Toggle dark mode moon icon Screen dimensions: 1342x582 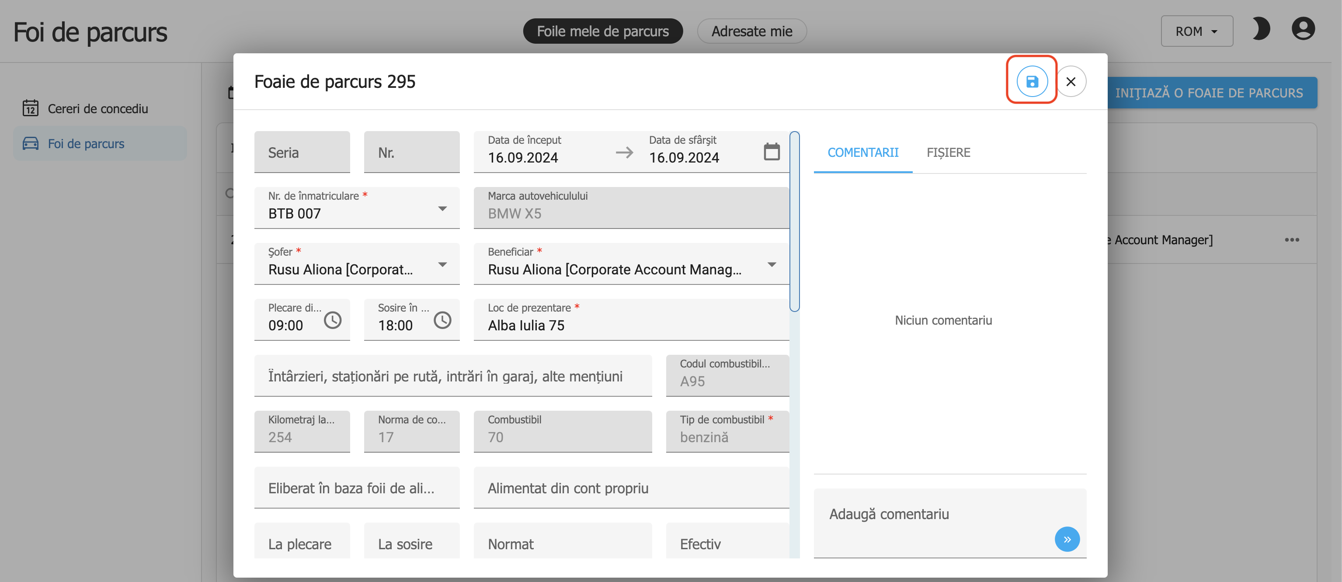tap(1261, 29)
